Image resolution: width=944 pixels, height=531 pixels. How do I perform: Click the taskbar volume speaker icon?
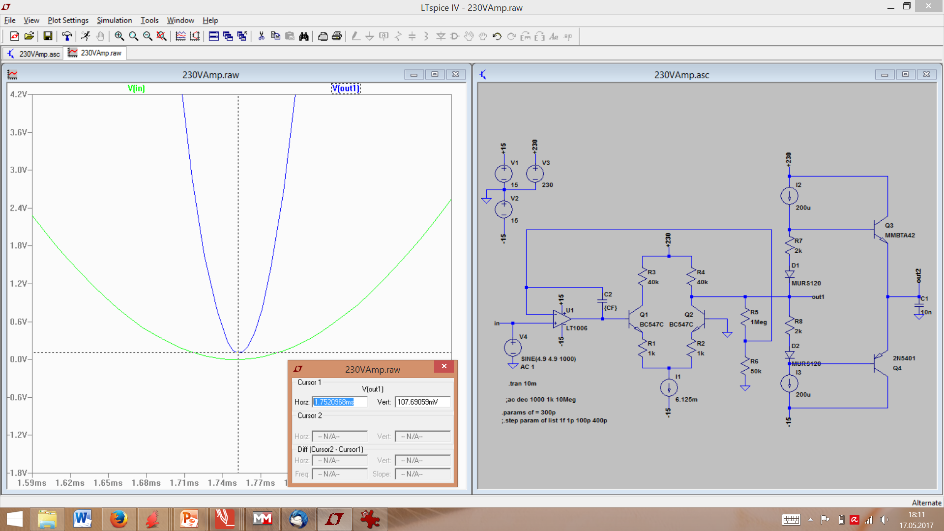pos(884,520)
